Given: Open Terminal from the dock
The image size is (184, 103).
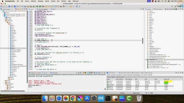Looking at the screenshot, I should [x=108, y=98].
